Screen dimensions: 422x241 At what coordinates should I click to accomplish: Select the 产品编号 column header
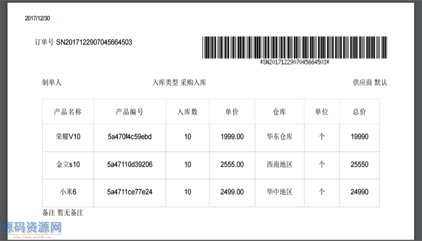pyautogui.click(x=130, y=111)
